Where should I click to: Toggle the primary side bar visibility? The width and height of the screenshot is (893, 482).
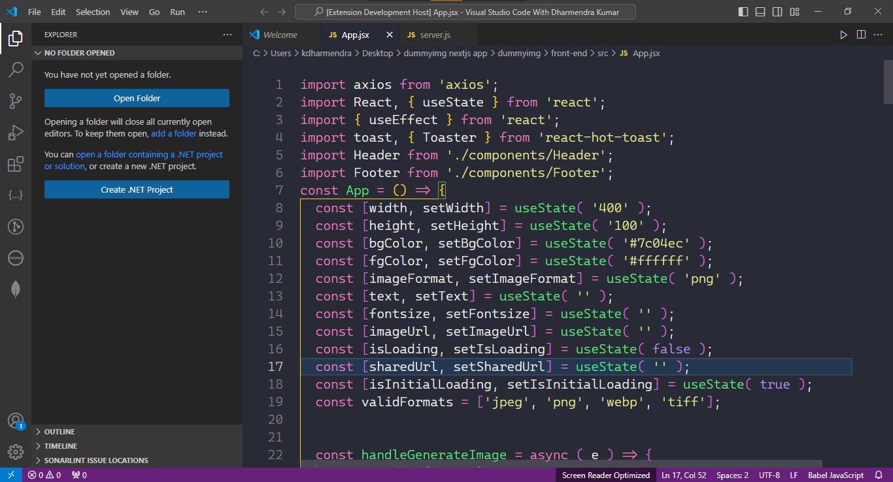pyautogui.click(x=743, y=12)
